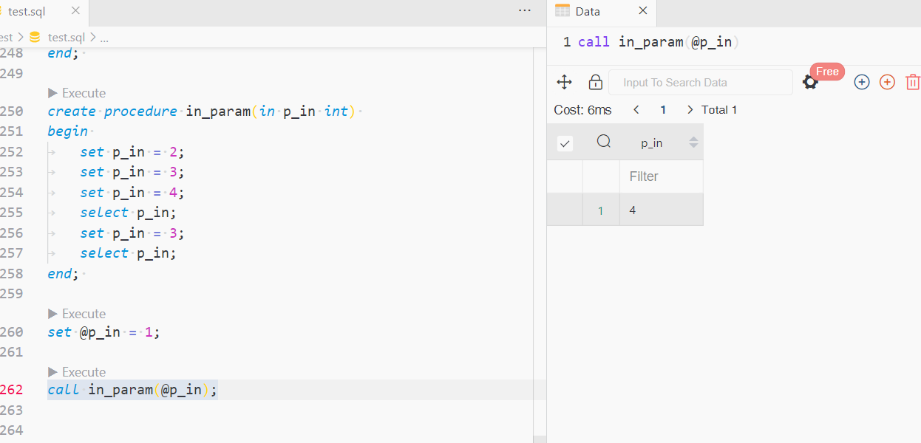921x443 pixels.
Task: Click the search magnifier icon in table header
Action: click(x=604, y=141)
